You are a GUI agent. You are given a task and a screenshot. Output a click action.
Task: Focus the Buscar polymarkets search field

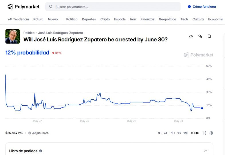[113, 7]
